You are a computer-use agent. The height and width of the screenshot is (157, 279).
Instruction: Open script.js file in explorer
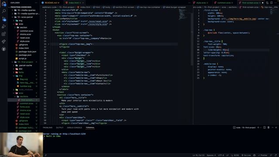[x=22, y=58]
